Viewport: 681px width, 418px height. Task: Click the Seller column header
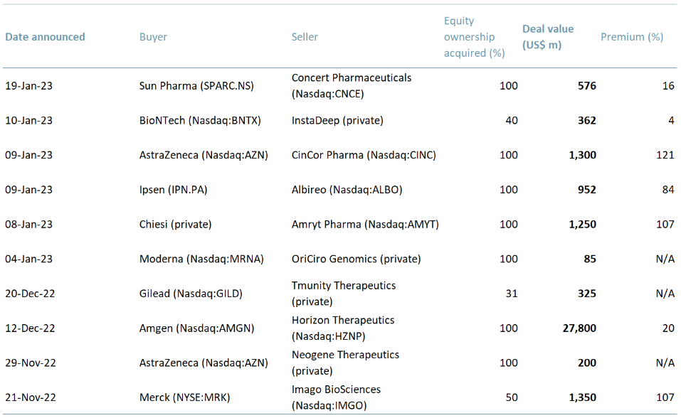pyautogui.click(x=305, y=36)
